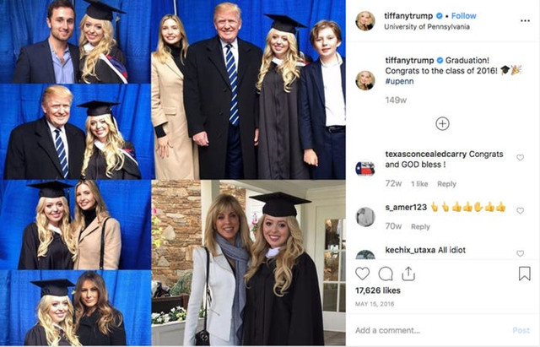Share the post via the share icon

408,274
